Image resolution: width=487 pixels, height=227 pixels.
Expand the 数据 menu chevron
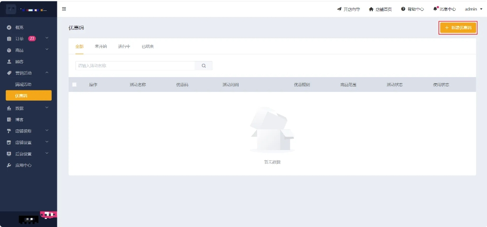[x=47, y=107]
